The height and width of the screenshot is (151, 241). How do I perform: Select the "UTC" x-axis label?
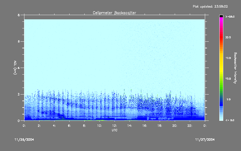(114, 130)
